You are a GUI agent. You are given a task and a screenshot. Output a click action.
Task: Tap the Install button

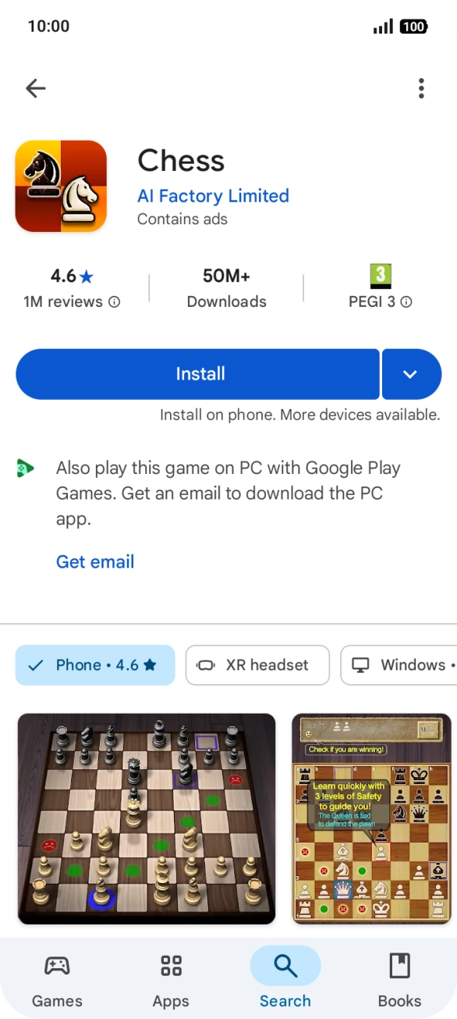198,373
